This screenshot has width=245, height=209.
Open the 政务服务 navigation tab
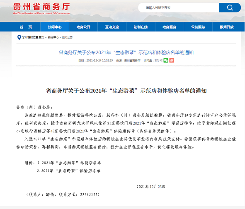[x=170, y=27]
